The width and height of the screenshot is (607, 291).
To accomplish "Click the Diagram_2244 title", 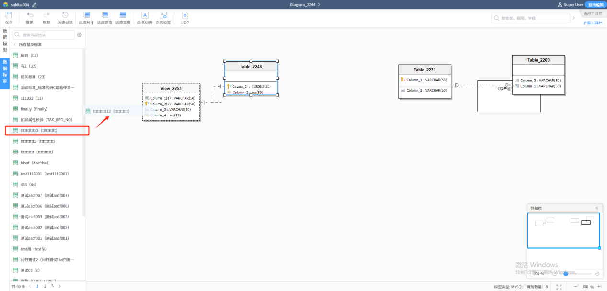I will click(x=303, y=4).
